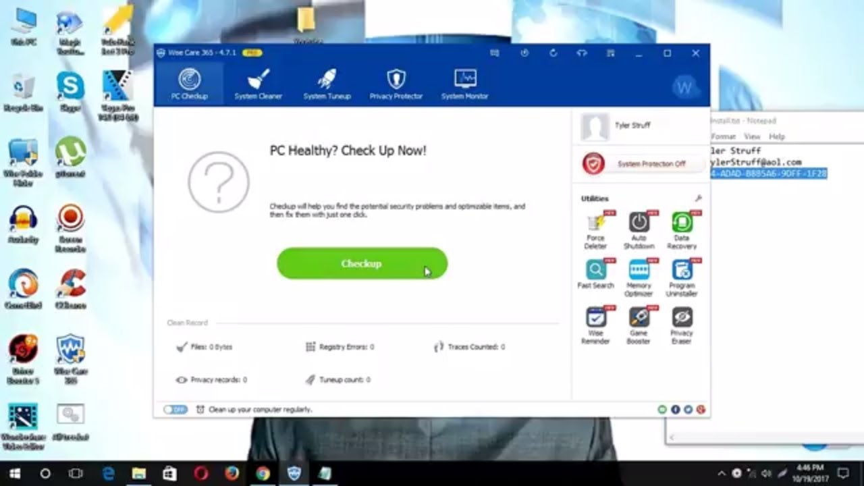Image resolution: width=864 pixels, height=486 pixels.
Task: Click the 'Privacy records: 0' entry
Action: (211, 380)
